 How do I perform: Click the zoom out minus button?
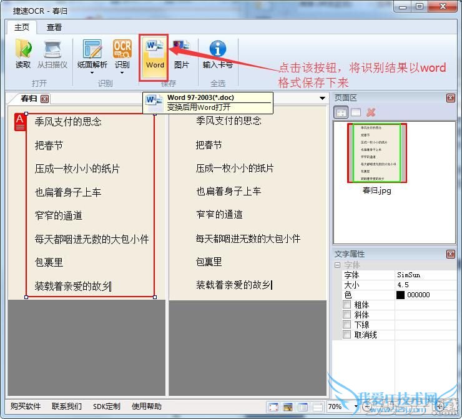(367, 407)
